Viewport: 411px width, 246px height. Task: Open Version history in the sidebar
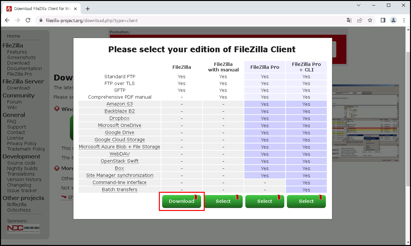click(x=24, y=179)
